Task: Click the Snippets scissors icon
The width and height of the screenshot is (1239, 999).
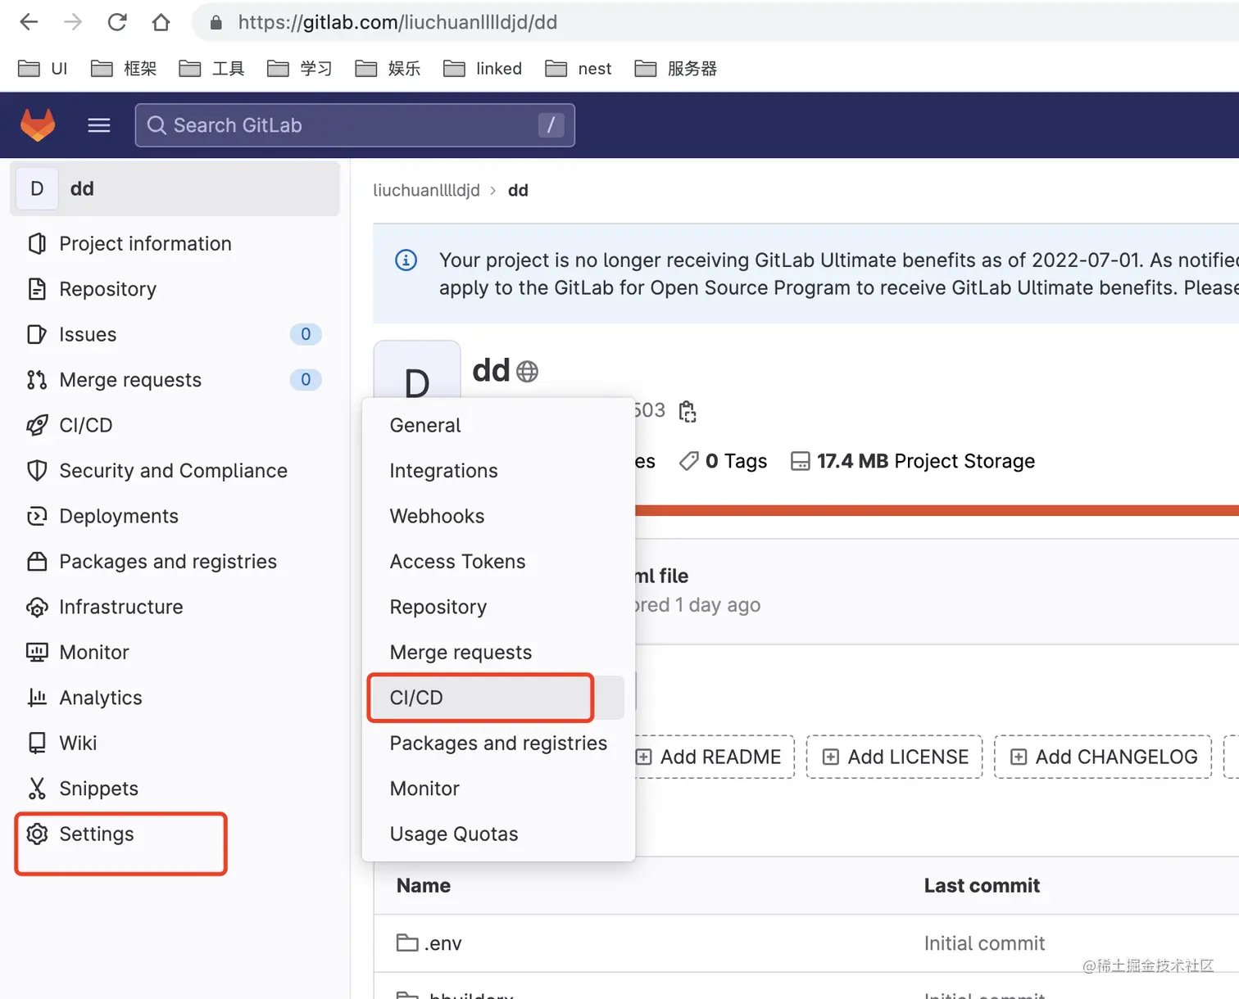Action: [37, 789]
